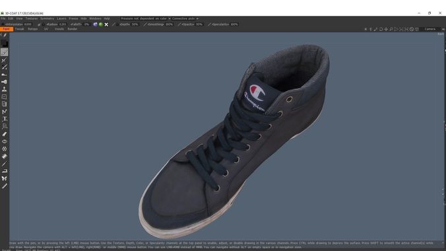Select the pen brush tool highlighted in left toolbar
The height and width of the screenshot is (251, 446).
point(4,52)
